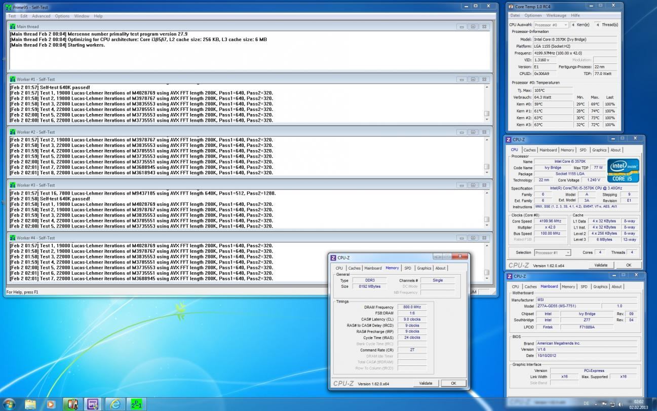Click the Z77A-GD55 (MS-7751) model field
This screenshot has height=411, width=657.
point(567,306)
